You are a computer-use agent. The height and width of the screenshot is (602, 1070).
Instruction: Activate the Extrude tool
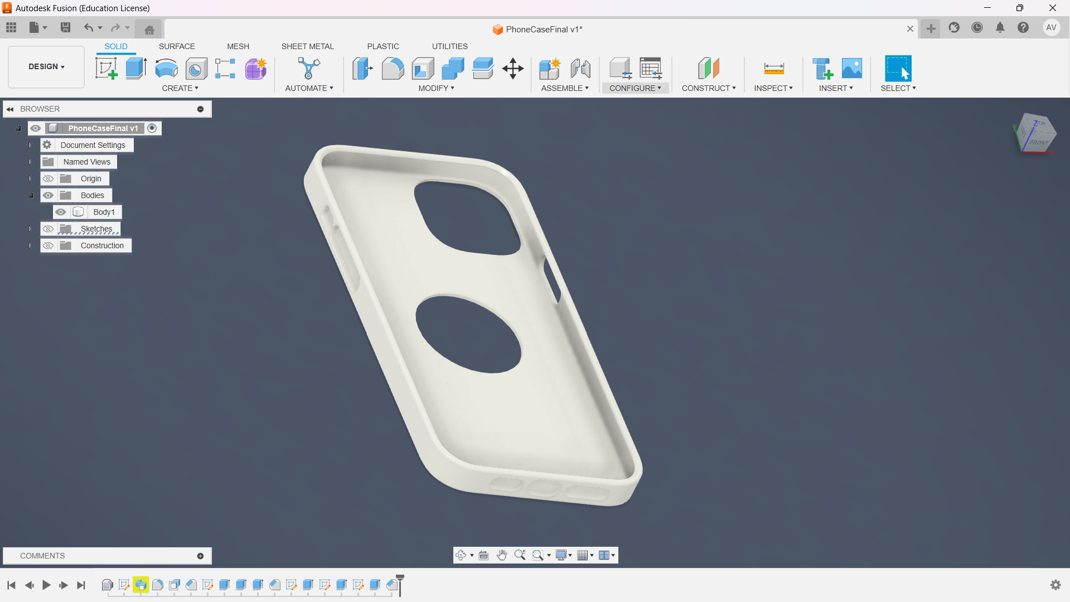[136, 69]
